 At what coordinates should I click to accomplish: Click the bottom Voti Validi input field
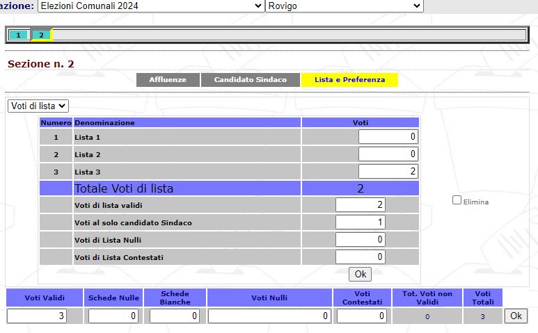[43, 316]
